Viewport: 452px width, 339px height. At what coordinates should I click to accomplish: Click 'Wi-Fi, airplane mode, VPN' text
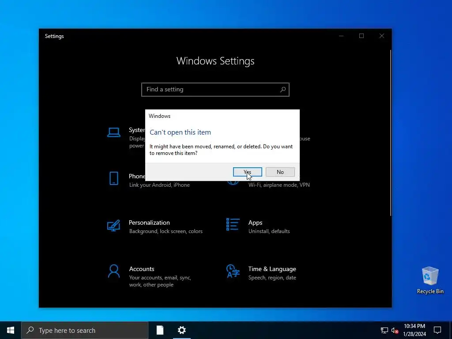(279, 185)
